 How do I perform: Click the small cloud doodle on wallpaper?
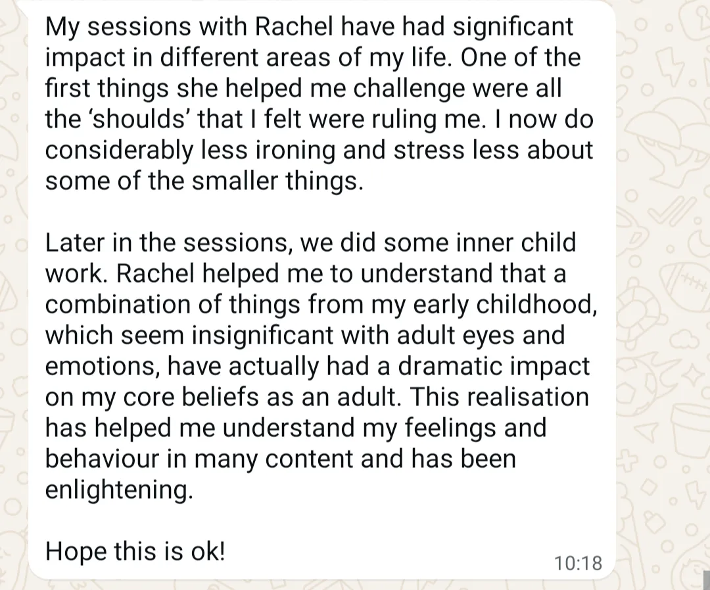coord(684,338)
